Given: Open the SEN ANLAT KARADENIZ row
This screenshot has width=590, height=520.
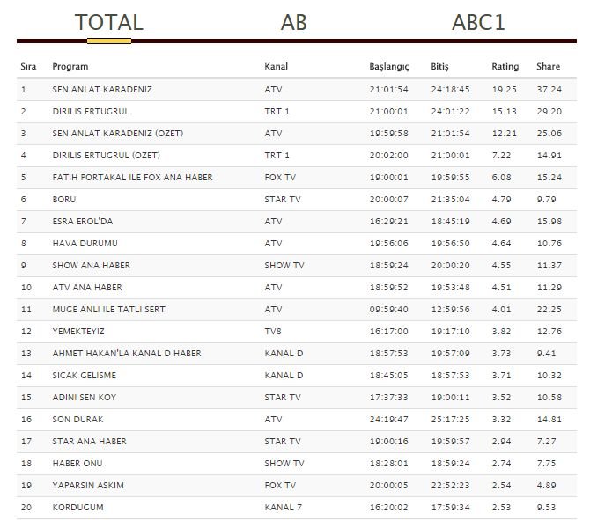Looking at the screenshot, I should pos(297,90).
